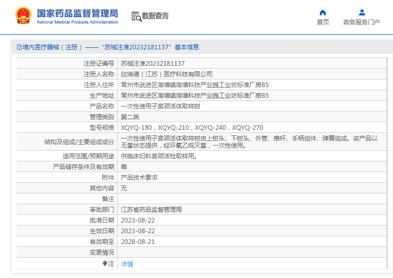Click the product name 一次性使用子宫颈活体取样钳
The width and height of the screenshot is (393, 278).
pyautogui.click(x=160, y=106)
